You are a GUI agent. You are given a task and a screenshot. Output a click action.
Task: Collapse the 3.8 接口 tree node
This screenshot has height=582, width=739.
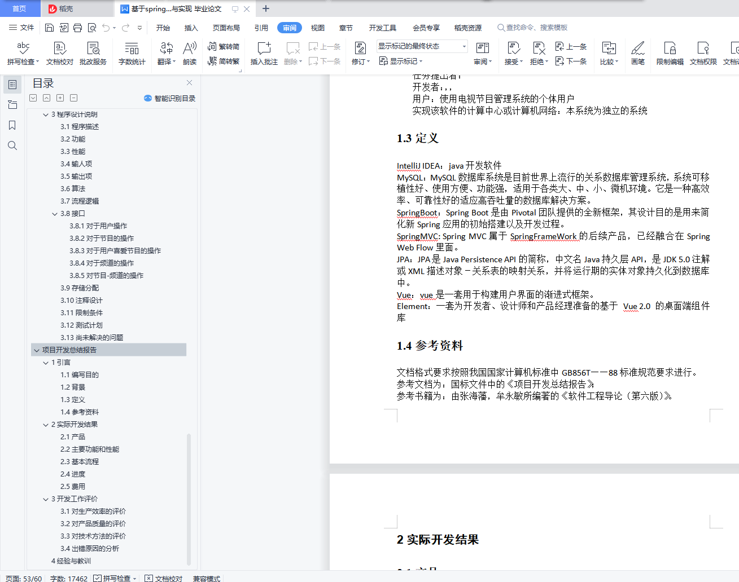click(55, 214)
